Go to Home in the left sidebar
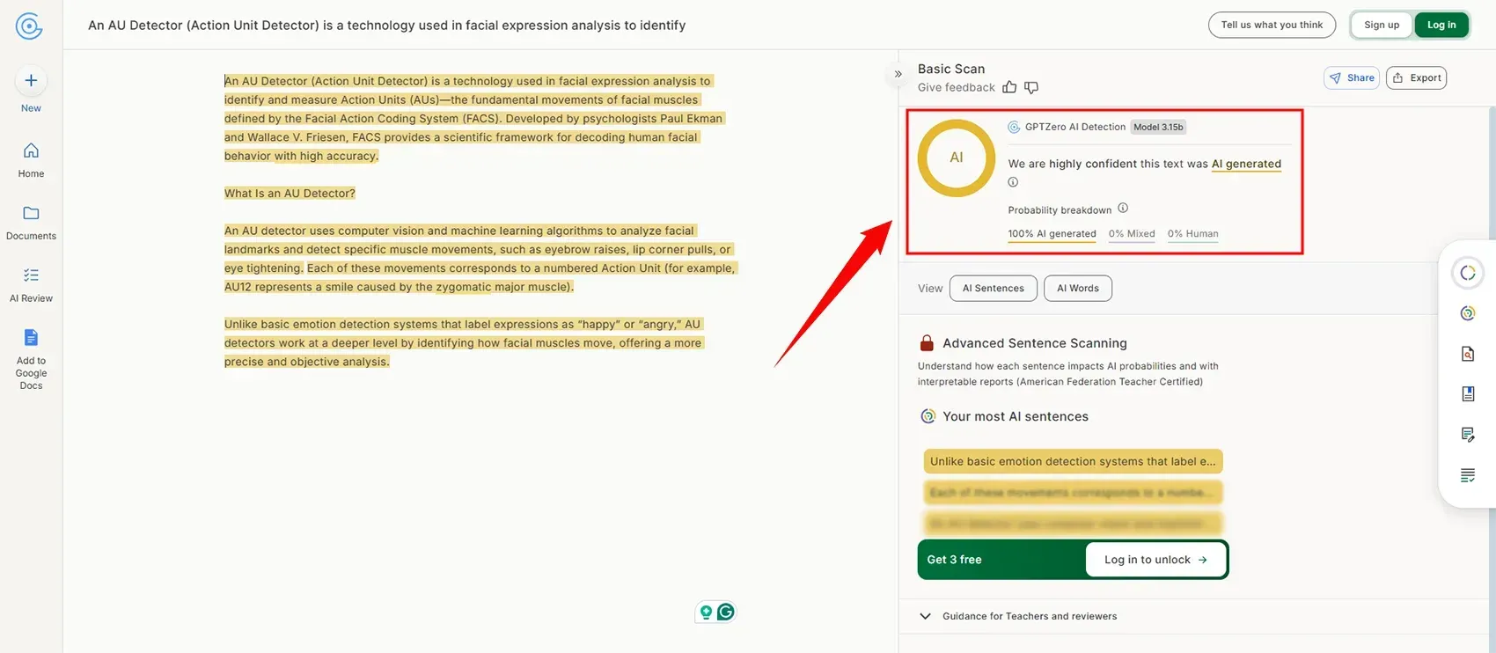This screenshot has width=1496, height=653. click(x=31, y=150)
